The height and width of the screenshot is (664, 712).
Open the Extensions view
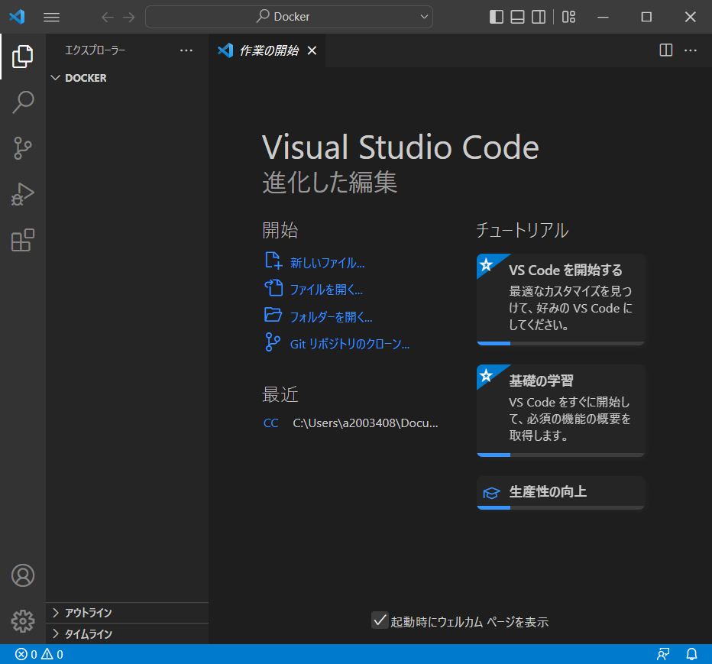[x=23, y=240]
